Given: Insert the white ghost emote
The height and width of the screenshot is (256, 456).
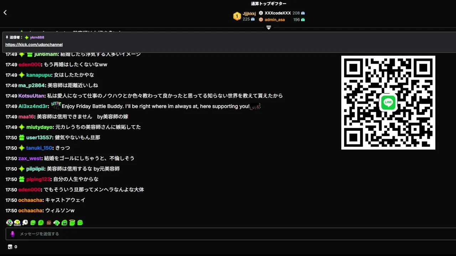Looking at the screenshot, I should (25, 223).
